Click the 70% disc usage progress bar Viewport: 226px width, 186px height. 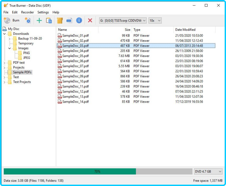98,171
